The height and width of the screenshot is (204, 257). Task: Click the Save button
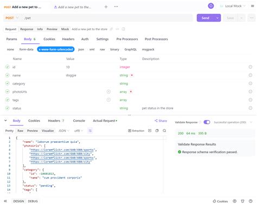click(x=230, y=18)
